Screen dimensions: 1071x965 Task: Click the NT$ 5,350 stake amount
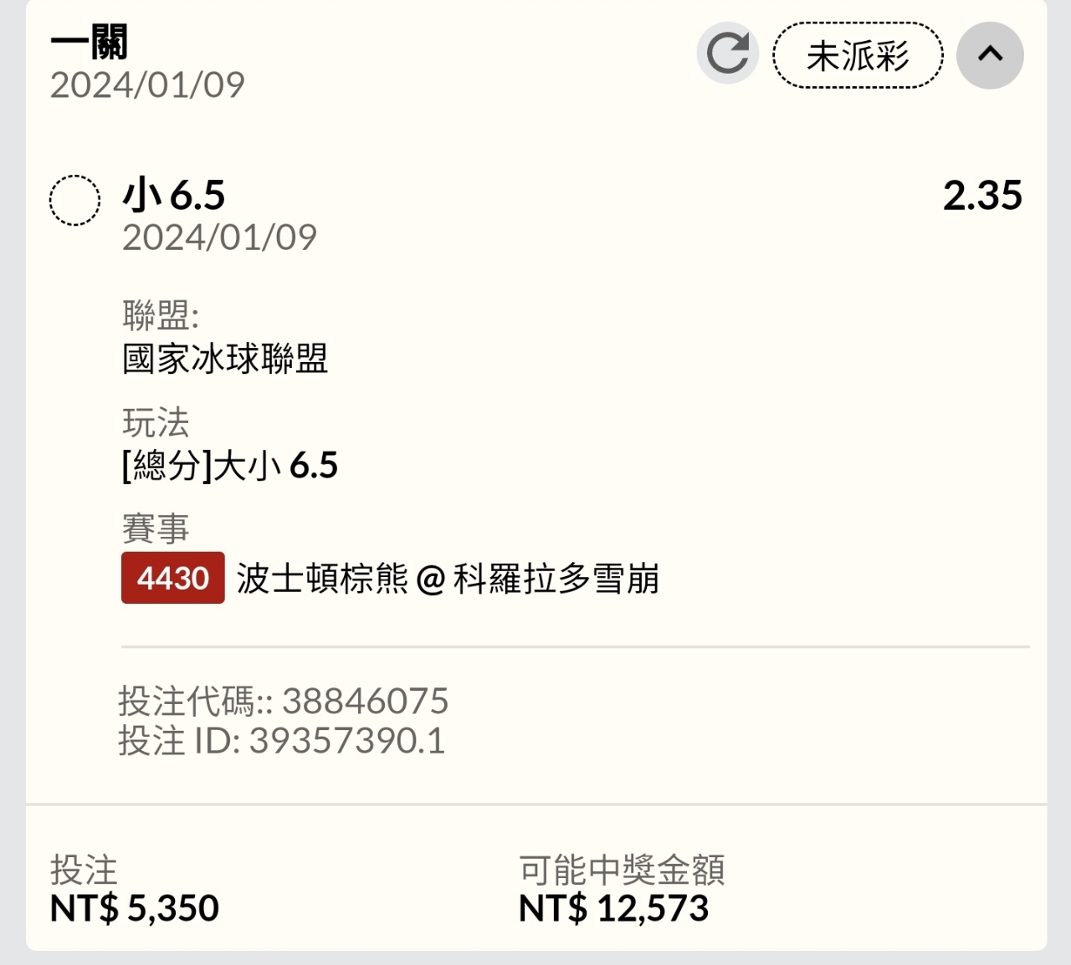pyautogui.click(x=135, y=908)
